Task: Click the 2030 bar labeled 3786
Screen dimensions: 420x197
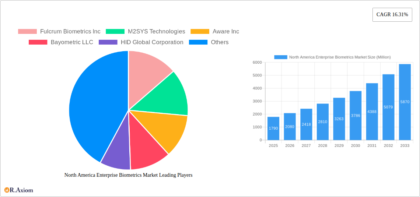Action: tap(356, 116)
